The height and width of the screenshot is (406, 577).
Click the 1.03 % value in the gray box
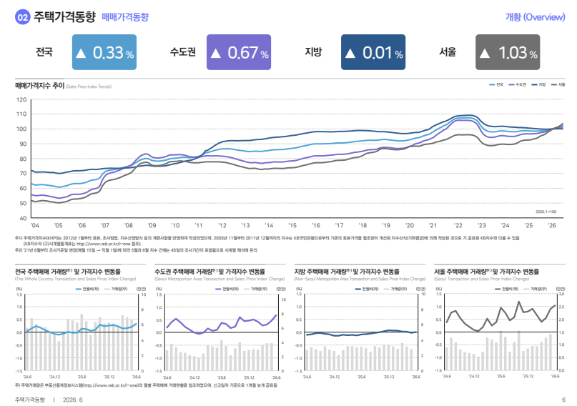click(518, 53)
